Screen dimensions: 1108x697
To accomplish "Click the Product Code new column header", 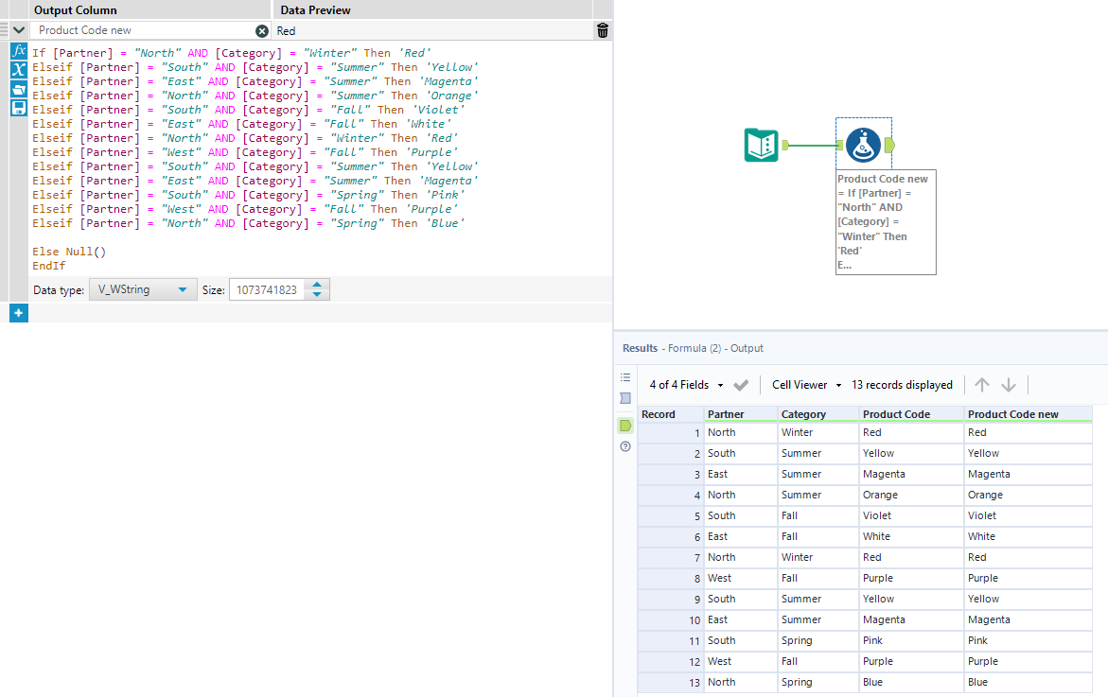I will coord(1012,414).
